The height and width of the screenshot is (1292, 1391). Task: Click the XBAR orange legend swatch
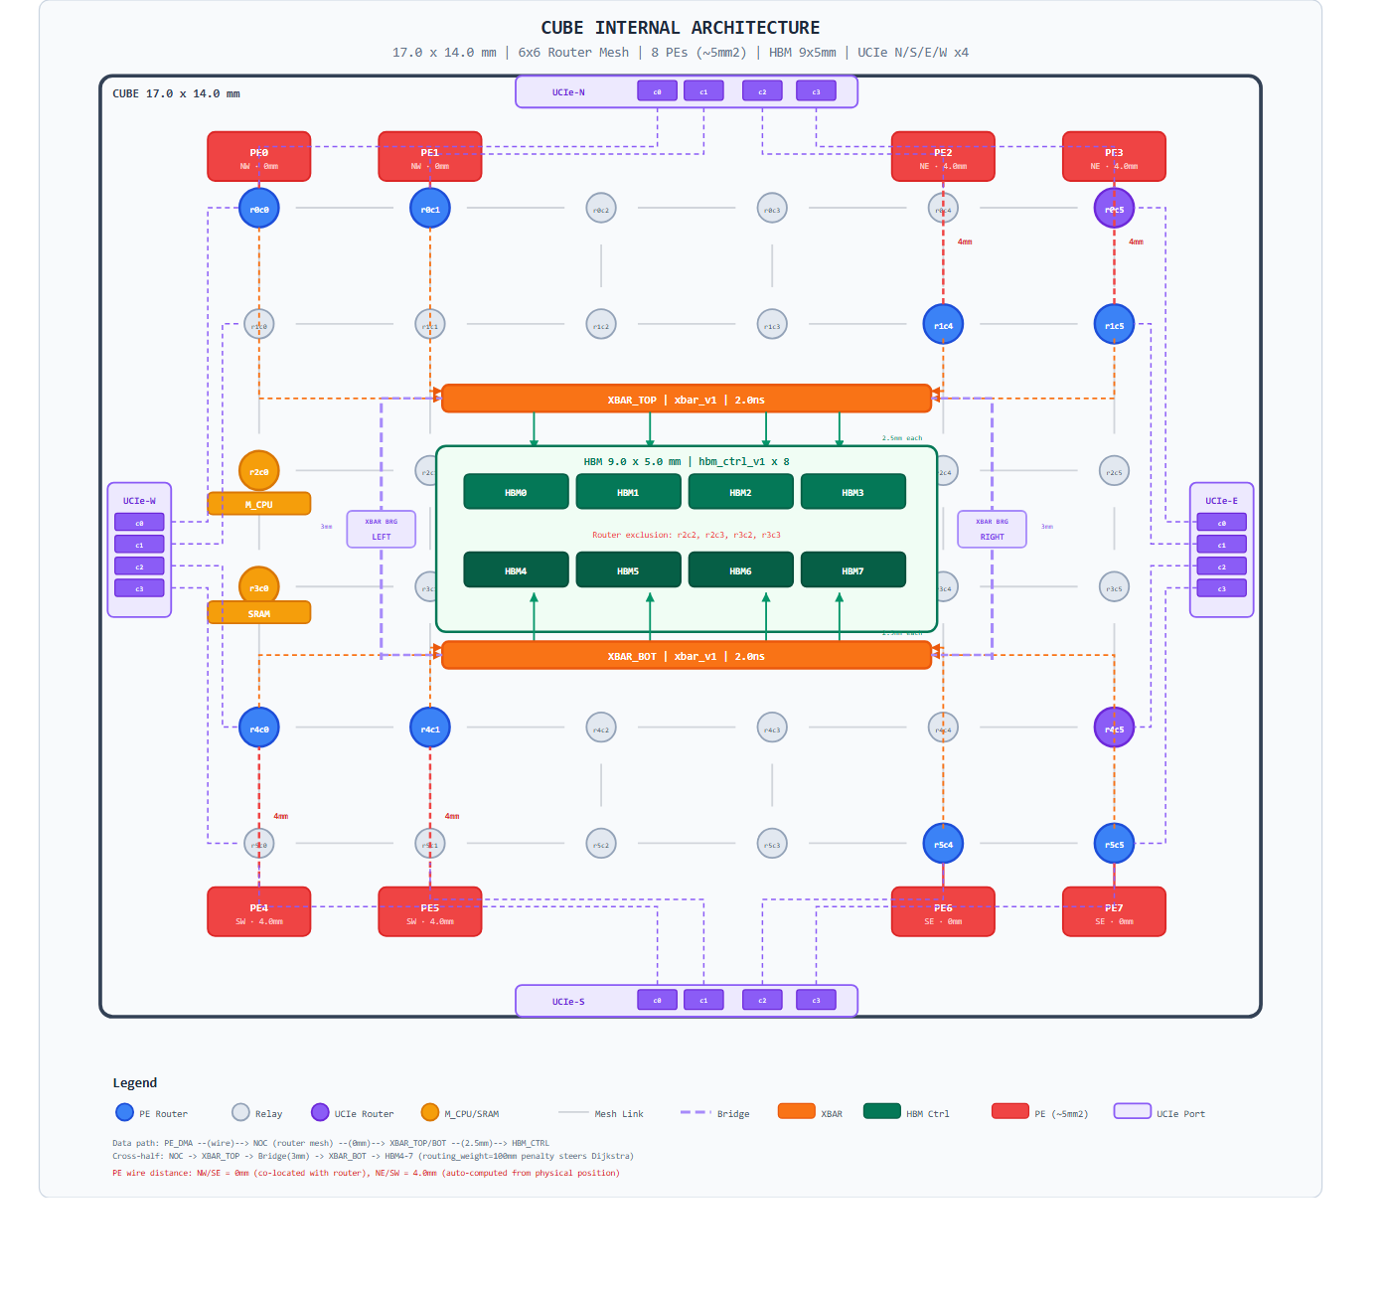tap(797, 1111)
